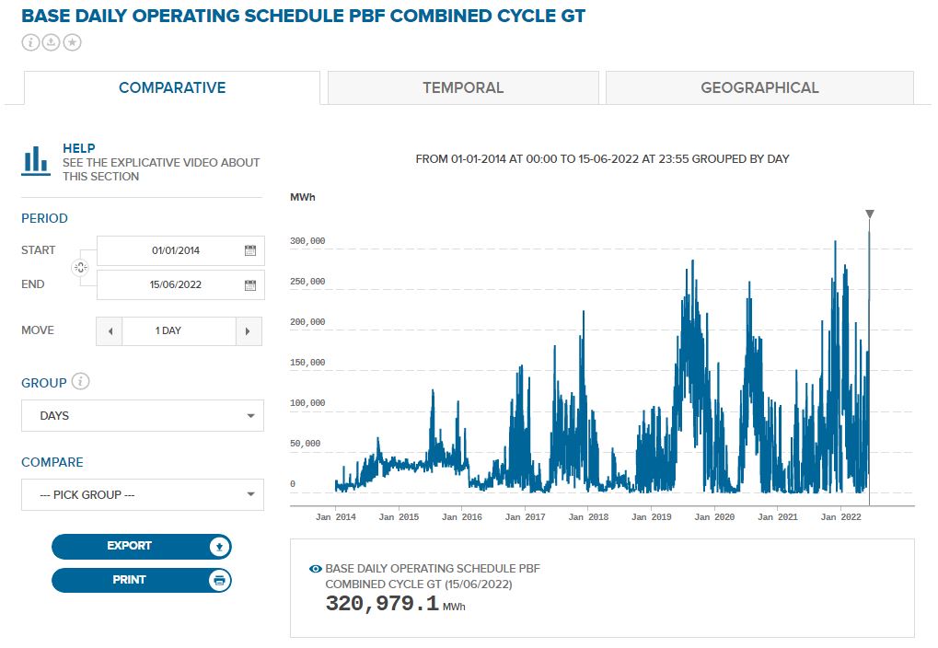Click the Jan 2014 axis label
The width and height of the screenshot is (938, 648).
336,517
